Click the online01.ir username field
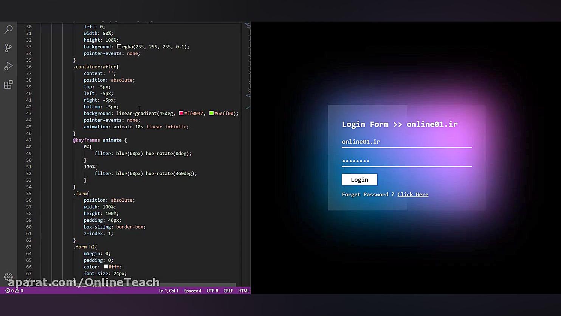Image resolution: width=561 pixels, height=316 pixels. [406, 142]
